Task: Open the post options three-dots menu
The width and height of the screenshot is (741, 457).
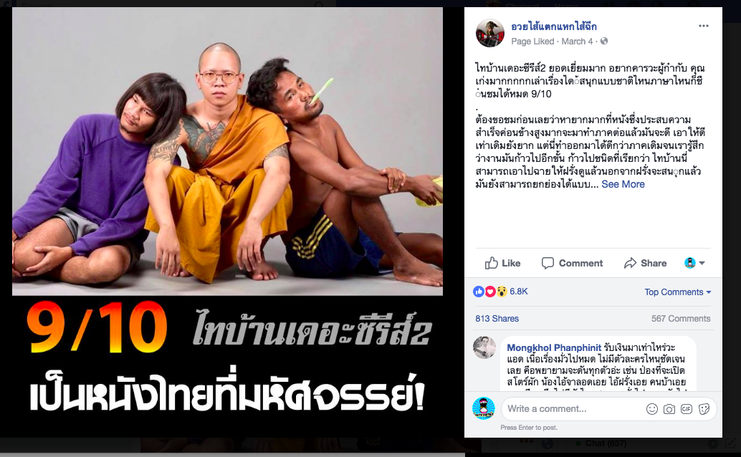Action: click(703, 26)
